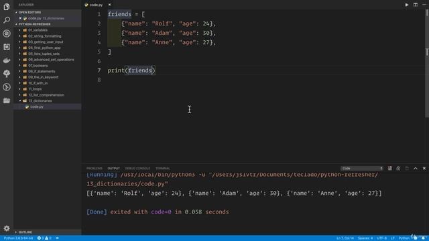Open the Manage gear menu
This screenshot has height=241, width=429.
(7, 228)
